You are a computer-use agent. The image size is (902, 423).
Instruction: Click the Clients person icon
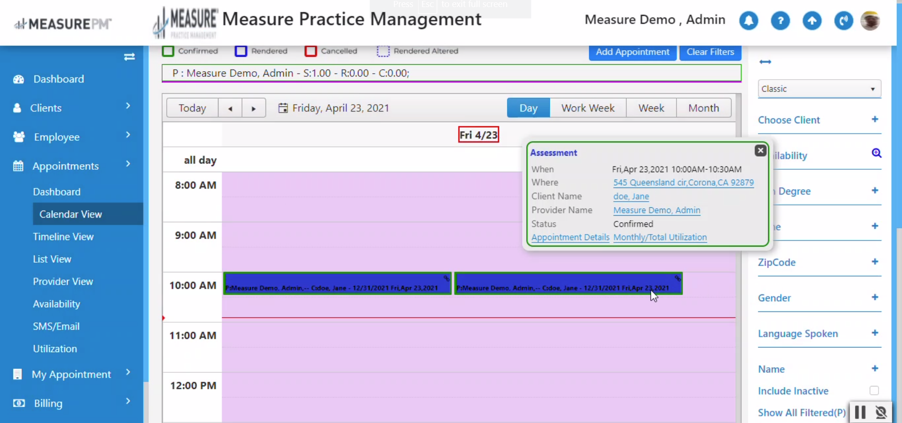click(17, 108)
